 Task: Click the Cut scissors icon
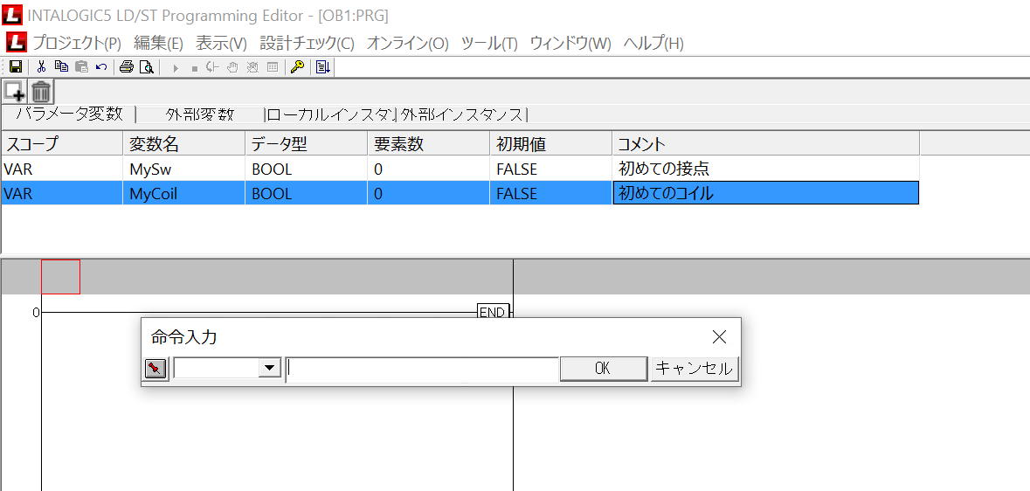[41, 67]
